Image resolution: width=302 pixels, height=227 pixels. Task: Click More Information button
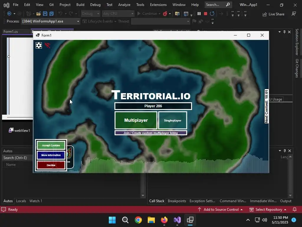coord(51,155)
